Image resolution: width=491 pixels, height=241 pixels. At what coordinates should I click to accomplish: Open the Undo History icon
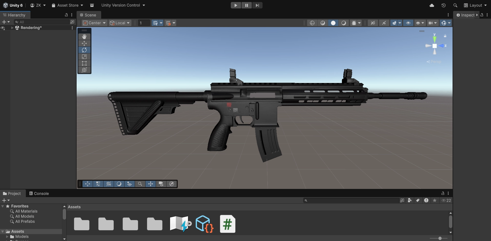(x=444, y=5)
